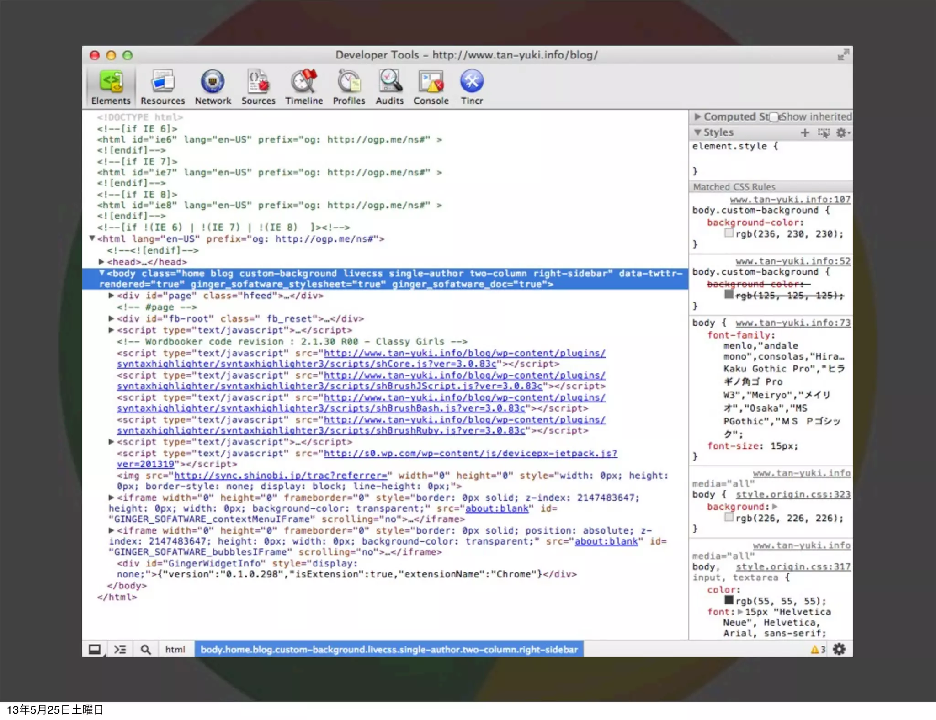Expand the div id="page" node
This screenshot has height=720, width=936.
(111, 296)
